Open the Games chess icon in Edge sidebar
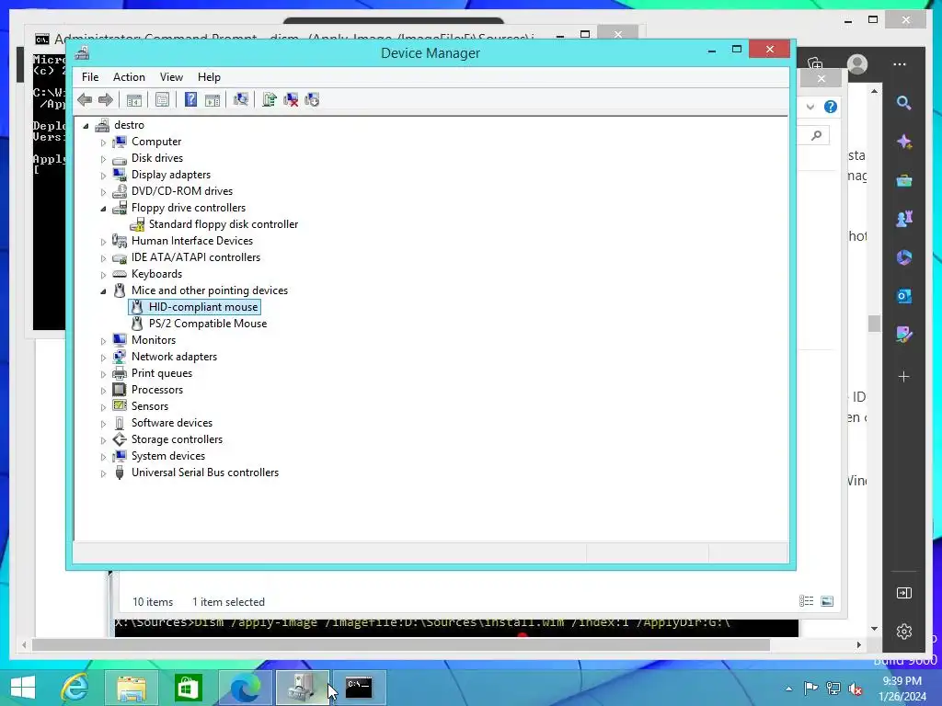 click(x=903, y=219)
